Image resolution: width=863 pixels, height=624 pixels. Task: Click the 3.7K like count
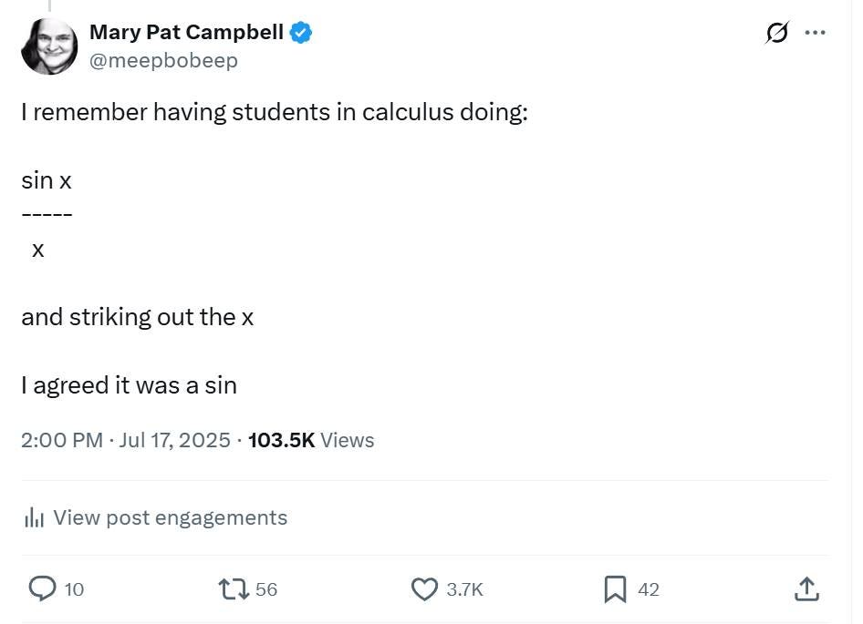tap(463, 589)
